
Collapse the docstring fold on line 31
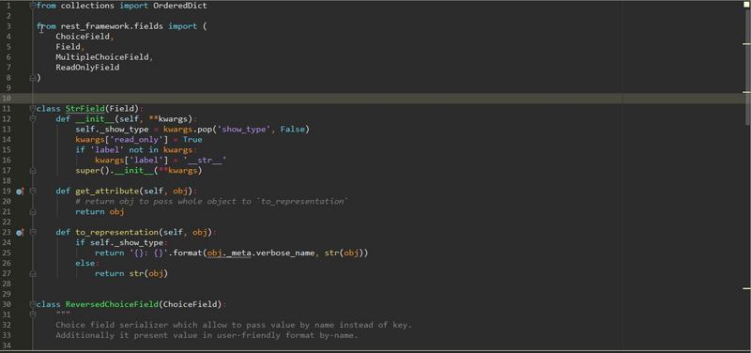tap(33, 315)
